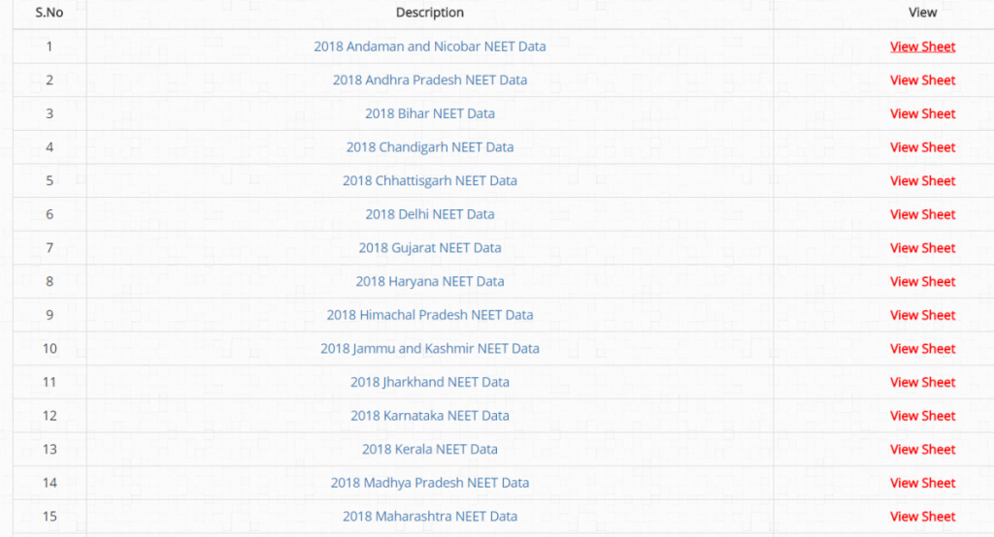This screenshot has width=994, height=537.
Task: Click View Sheet for Maharashtra
Action: tap(922, 516)
